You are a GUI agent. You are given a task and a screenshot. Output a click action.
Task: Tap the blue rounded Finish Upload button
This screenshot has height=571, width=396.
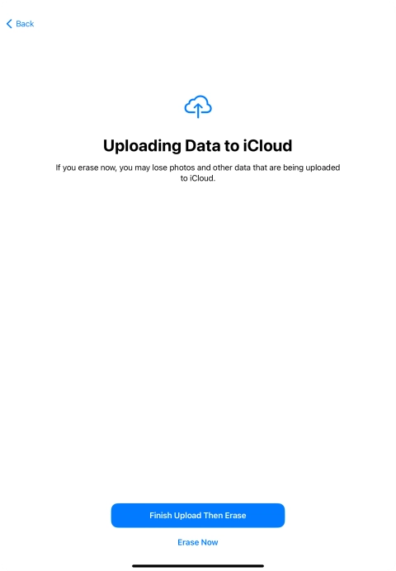[198, 515]
